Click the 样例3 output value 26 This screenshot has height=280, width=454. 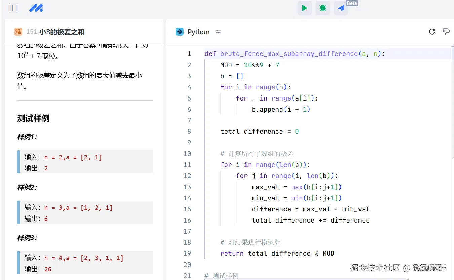click(48, 269)
